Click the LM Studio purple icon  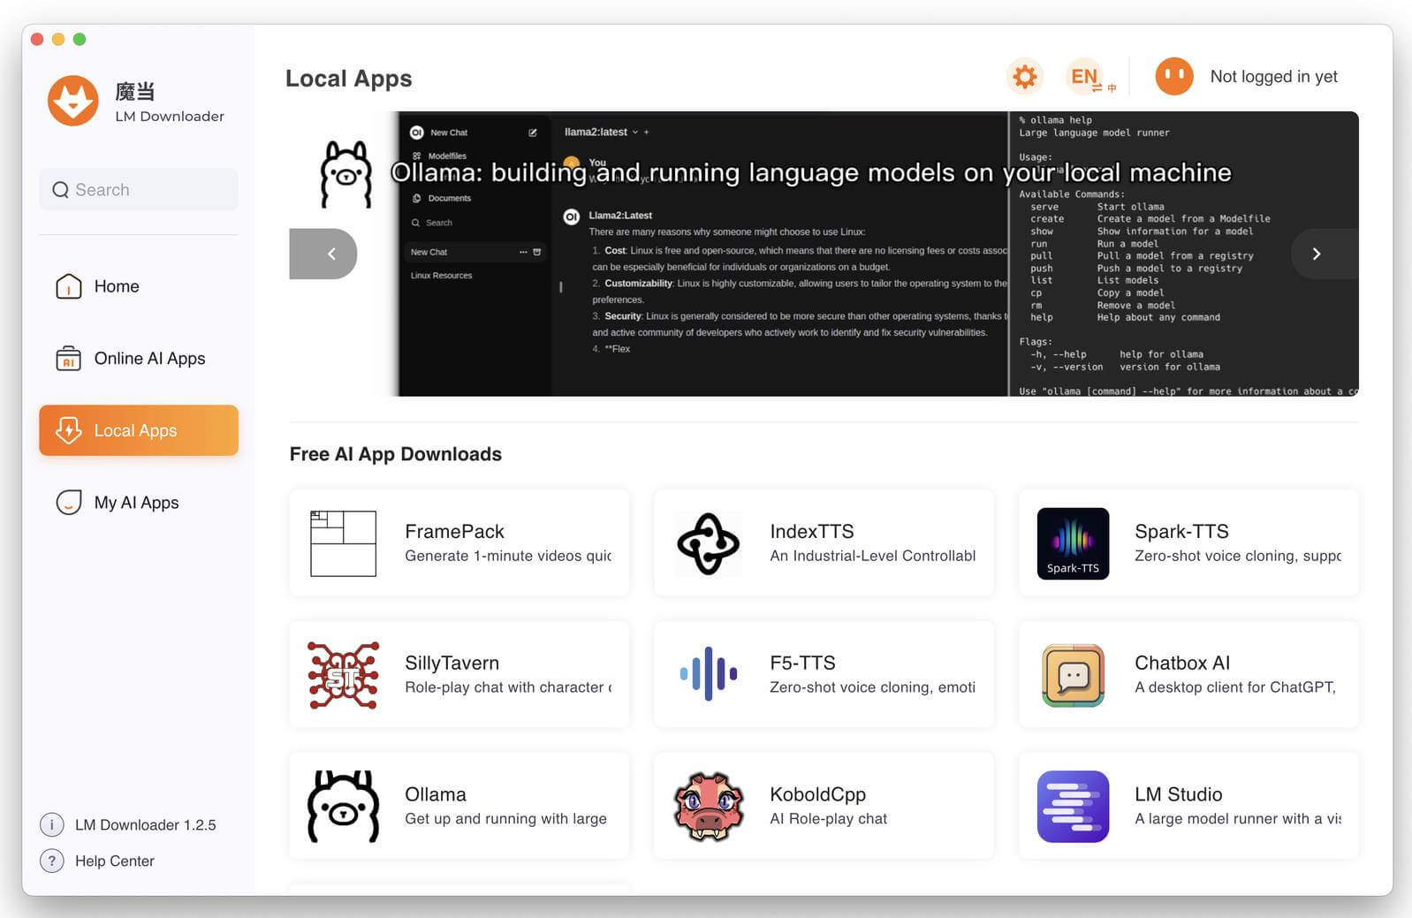pyautogui.click(x=1073, y=806)
